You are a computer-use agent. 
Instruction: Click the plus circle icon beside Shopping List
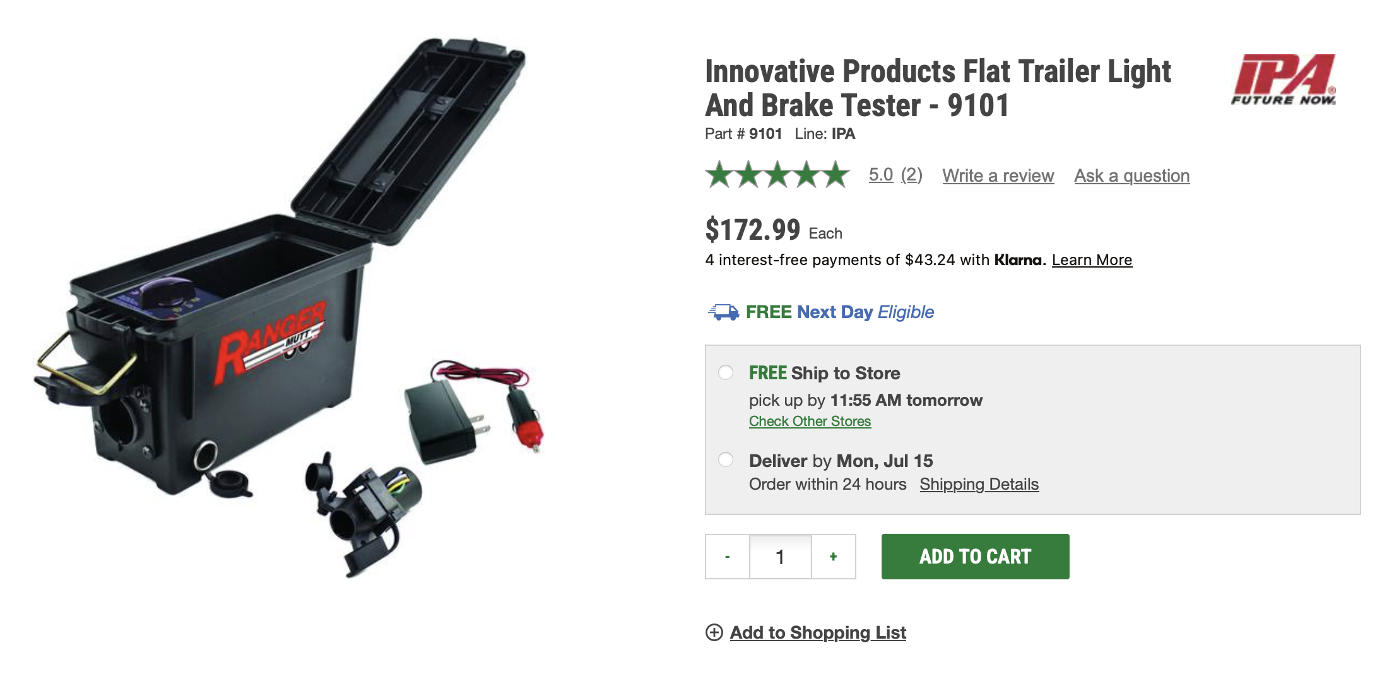(x=714, y=632)
